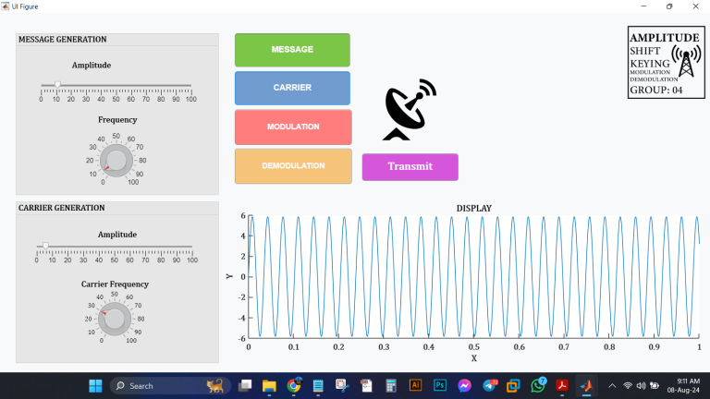Open Adobe Illustrator from the taskbar

[415, 385]
